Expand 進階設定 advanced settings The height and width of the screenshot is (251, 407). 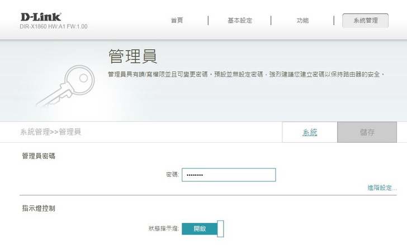(x=382, y=188)
